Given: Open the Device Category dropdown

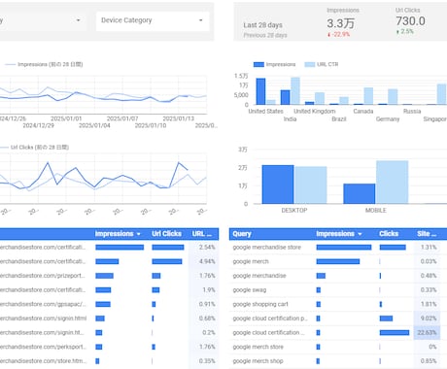Looking at the screenshot, I should pos(153,20).
